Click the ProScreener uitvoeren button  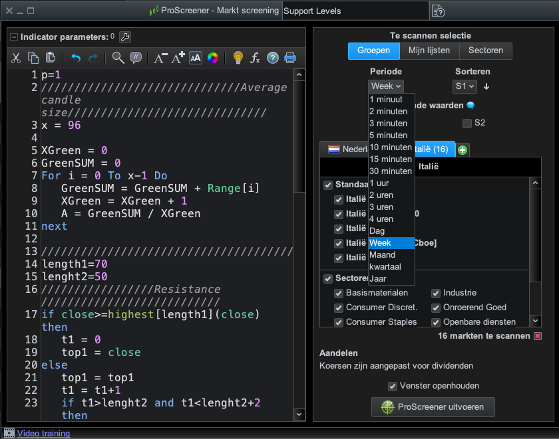click(433, 406)
